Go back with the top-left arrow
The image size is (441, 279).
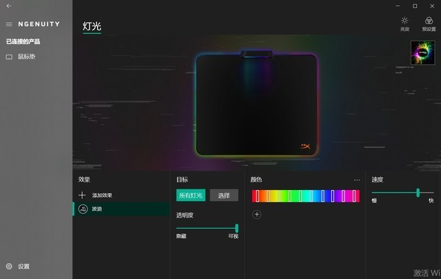(x=9, y=6)
